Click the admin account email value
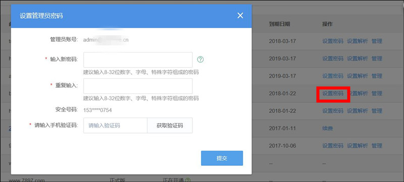The image size is (404, 182). 106,40
